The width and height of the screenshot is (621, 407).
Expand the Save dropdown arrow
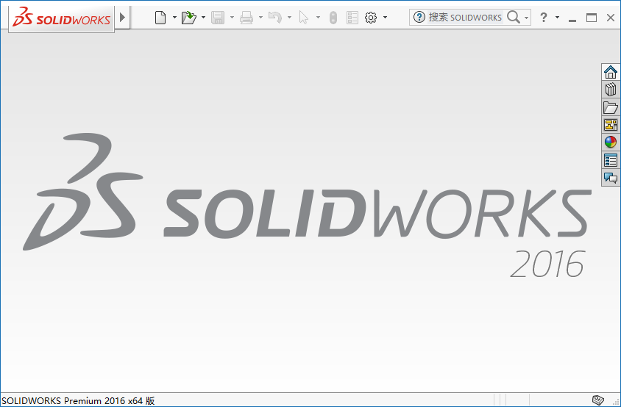click(232, 18)
